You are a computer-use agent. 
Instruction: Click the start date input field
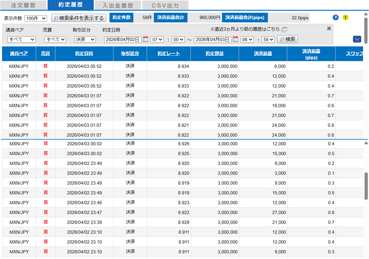coord(122,39)
